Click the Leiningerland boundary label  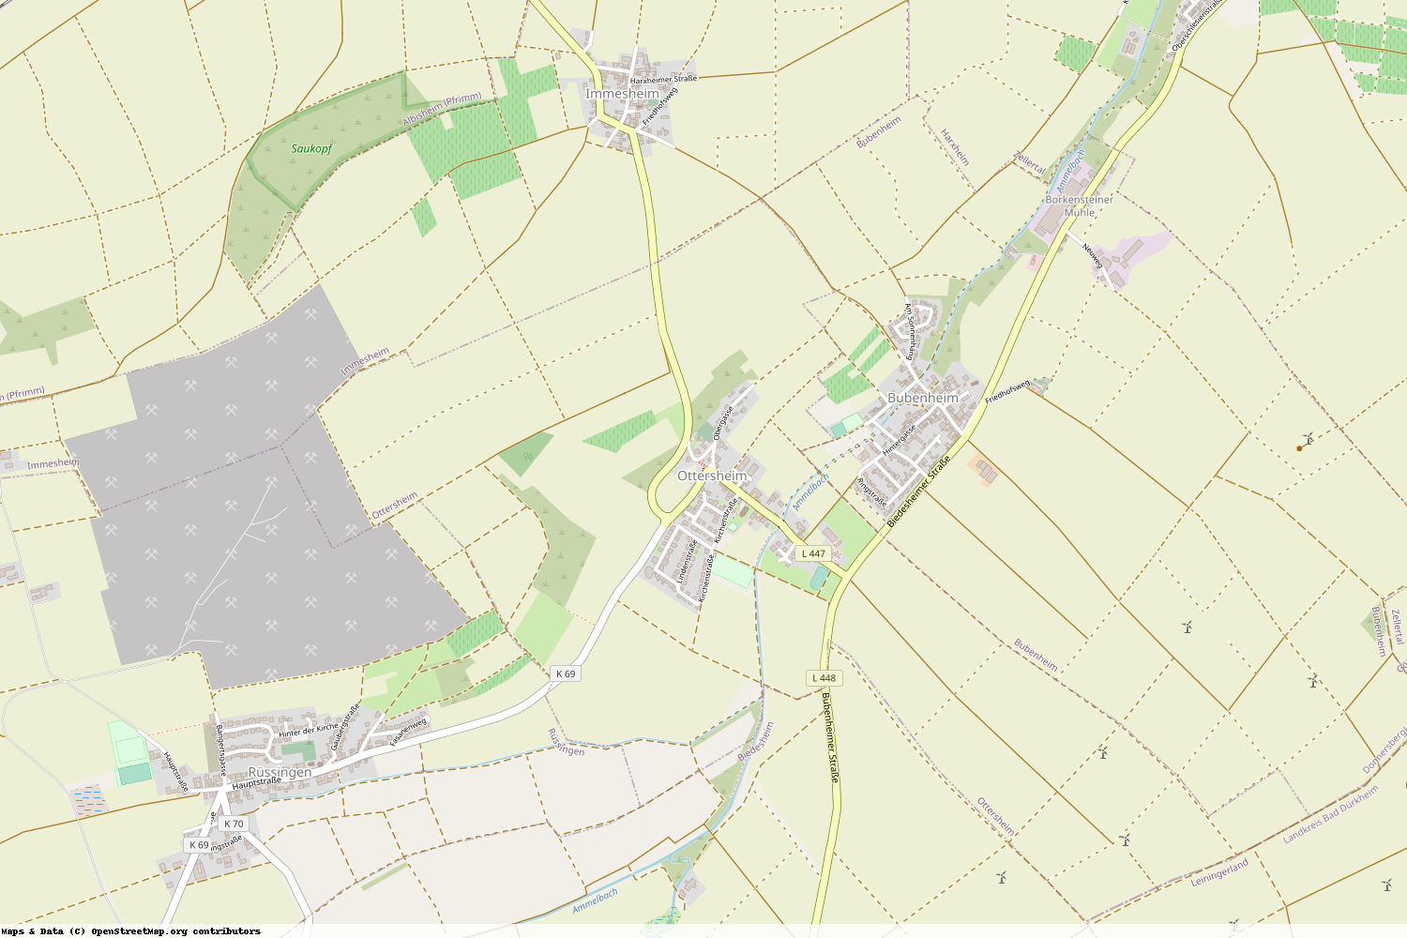coord(1219,872)
